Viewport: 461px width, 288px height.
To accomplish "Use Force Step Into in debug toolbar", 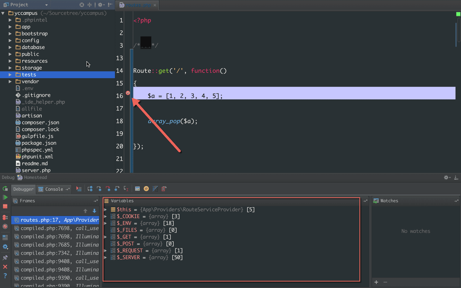I will [108, 189].
